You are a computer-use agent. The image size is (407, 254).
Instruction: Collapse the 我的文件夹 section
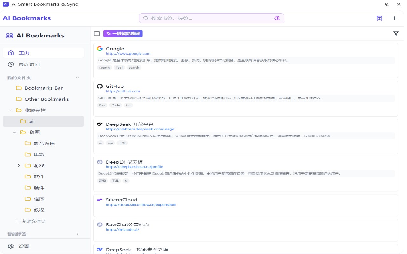pyautogui.click(x=77, y=78)
